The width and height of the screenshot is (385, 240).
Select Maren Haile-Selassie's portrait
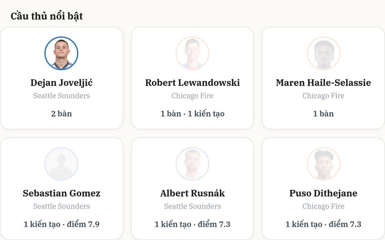[x=323, y=53]
